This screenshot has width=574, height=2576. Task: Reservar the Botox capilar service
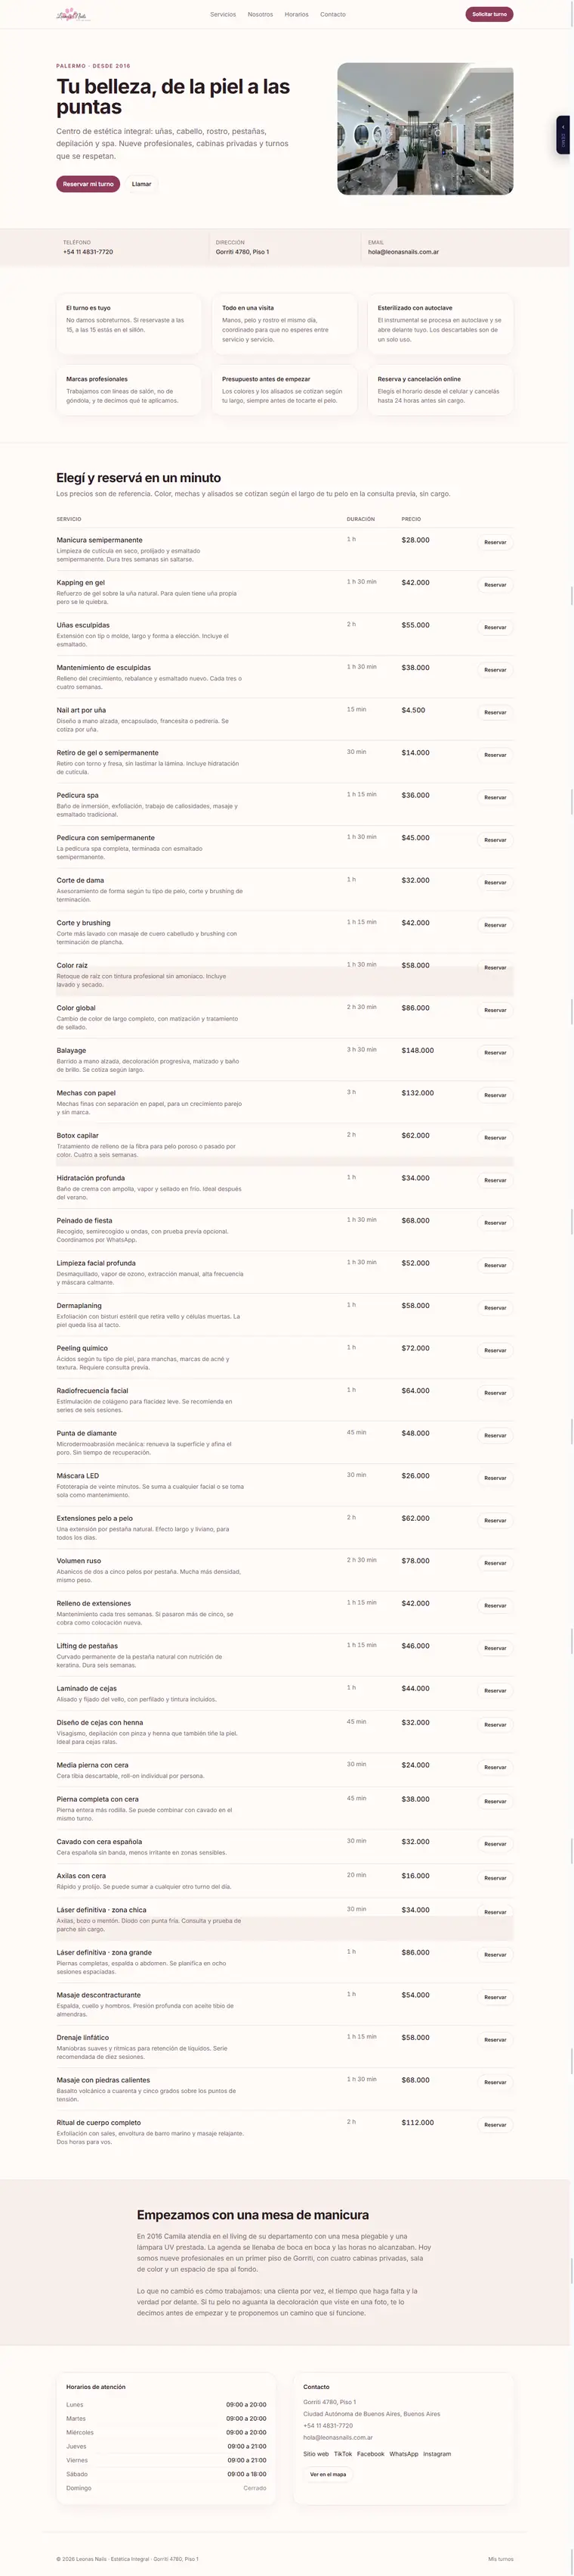pyautogui.click(x=495, y=1137)
